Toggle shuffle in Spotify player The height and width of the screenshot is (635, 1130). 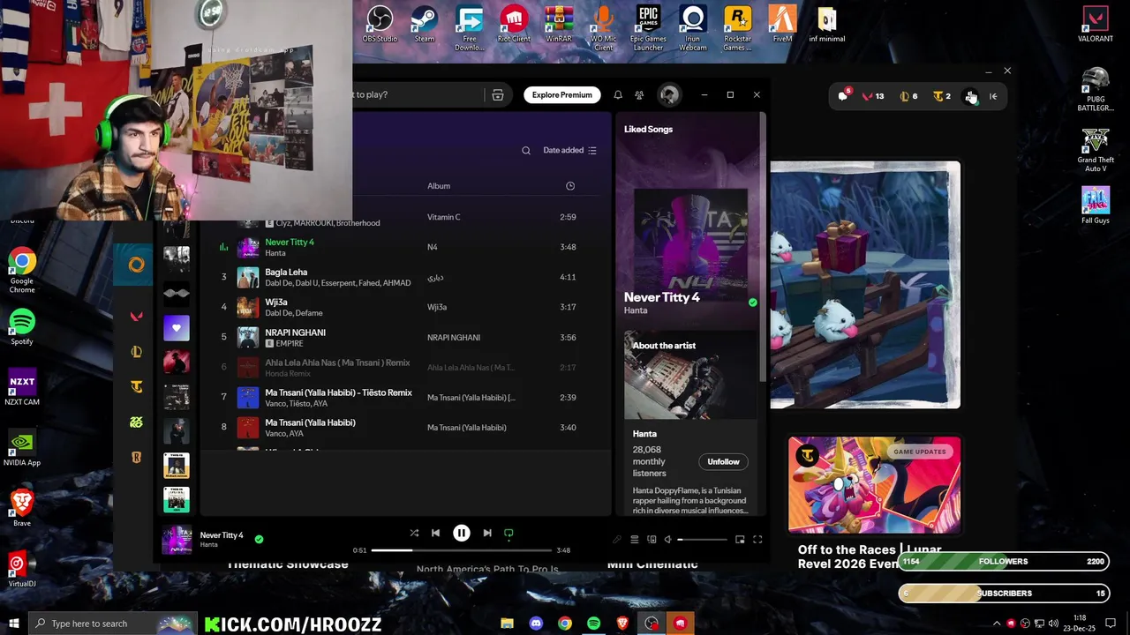pyautogui.click(x=414, y=533)
